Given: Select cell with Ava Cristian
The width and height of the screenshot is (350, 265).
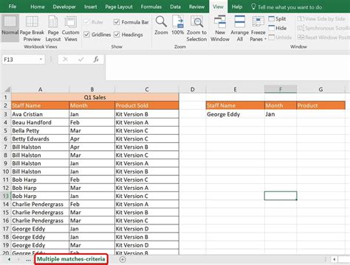Looking at the screenshot, I should coord(40,114).
